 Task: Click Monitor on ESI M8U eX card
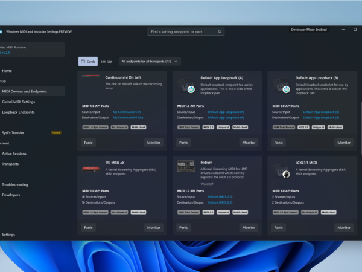(x=154, y=228)
